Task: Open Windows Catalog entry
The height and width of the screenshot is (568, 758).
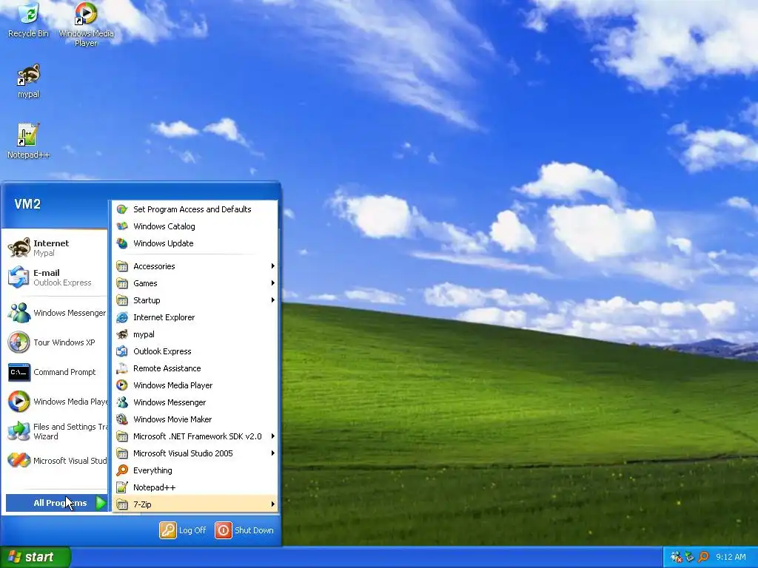Action: (x=195, y=226)
